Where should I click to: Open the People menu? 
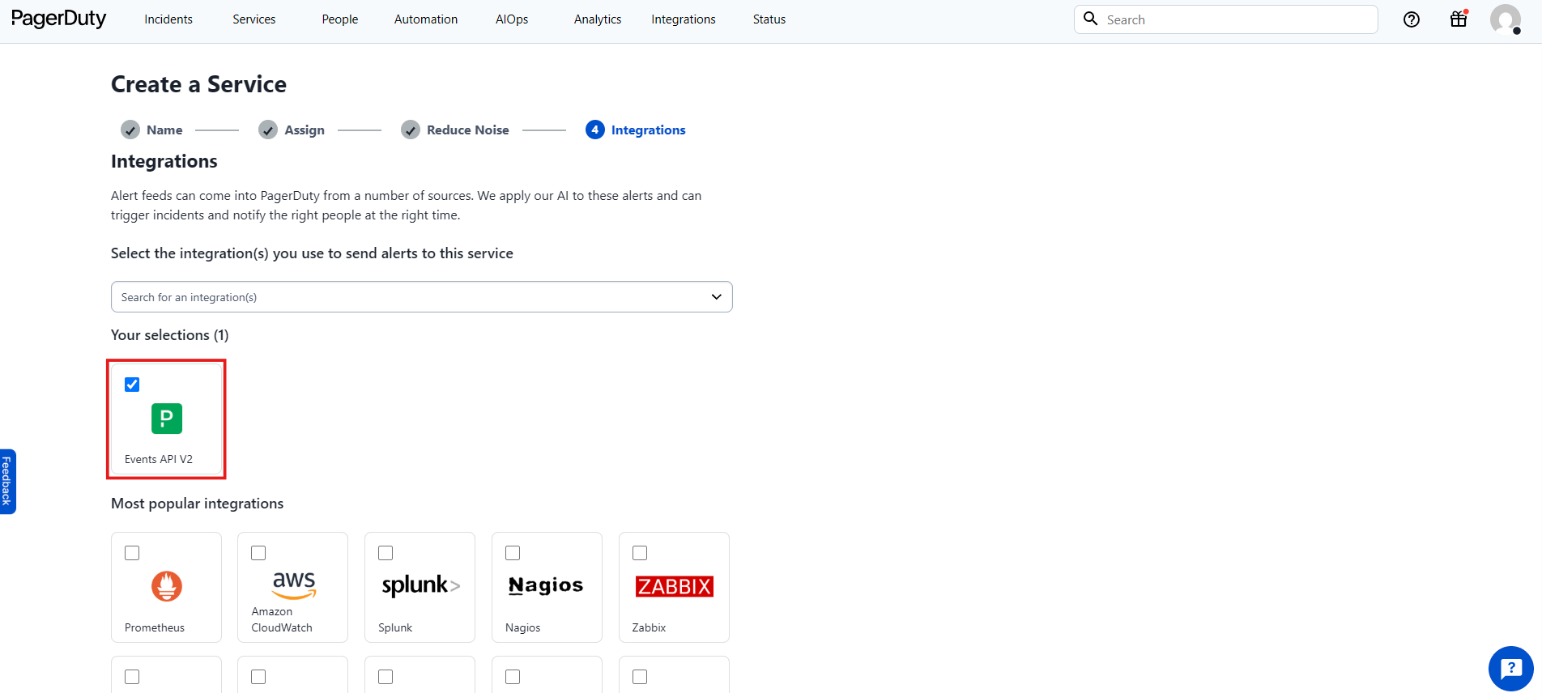coord(340,19)
